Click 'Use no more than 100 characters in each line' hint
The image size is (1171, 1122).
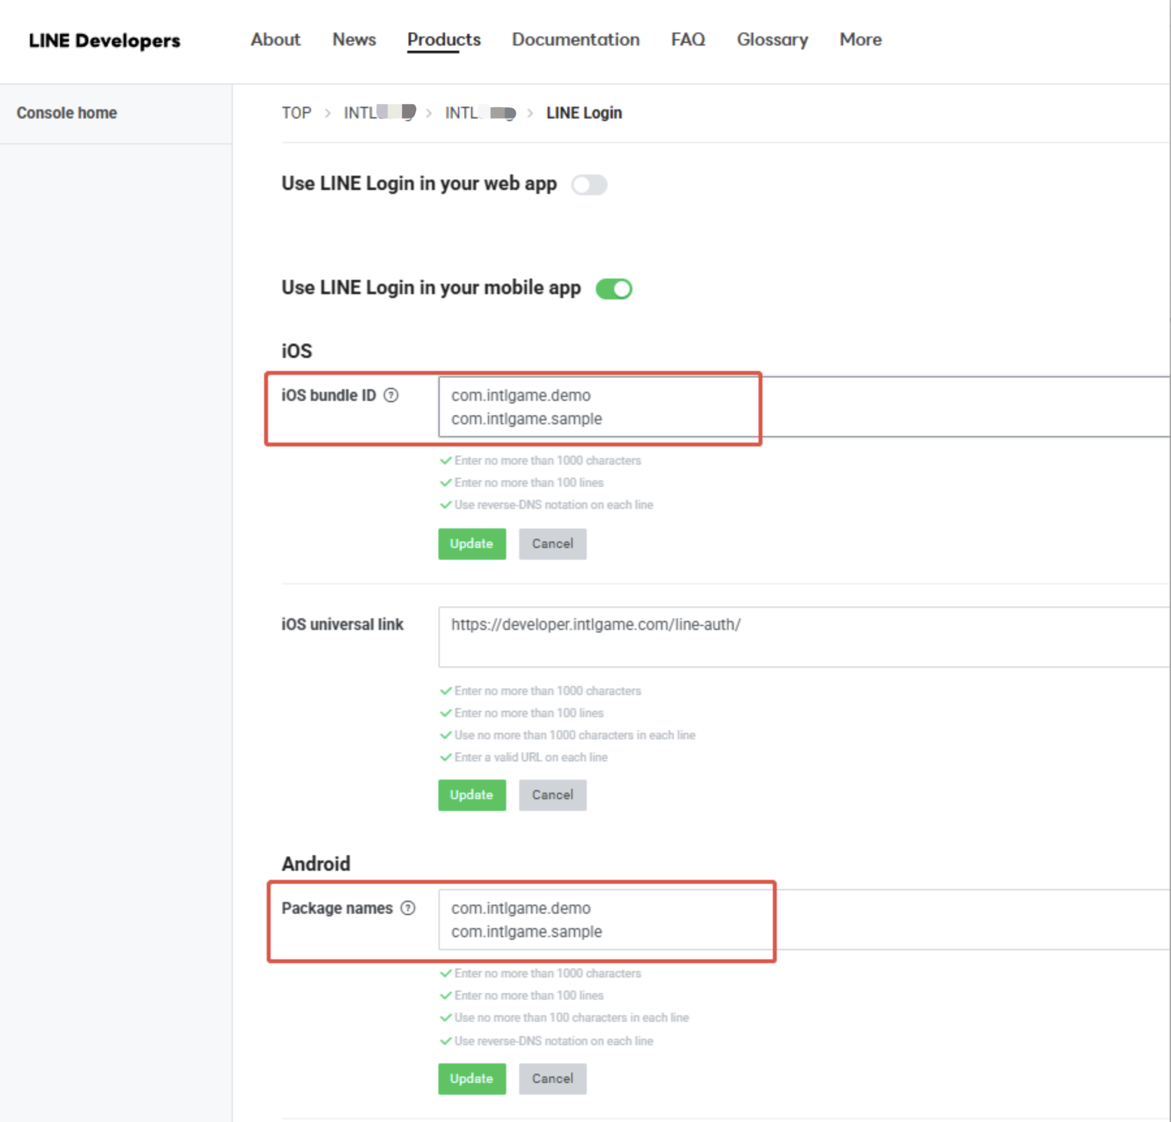572,1018
